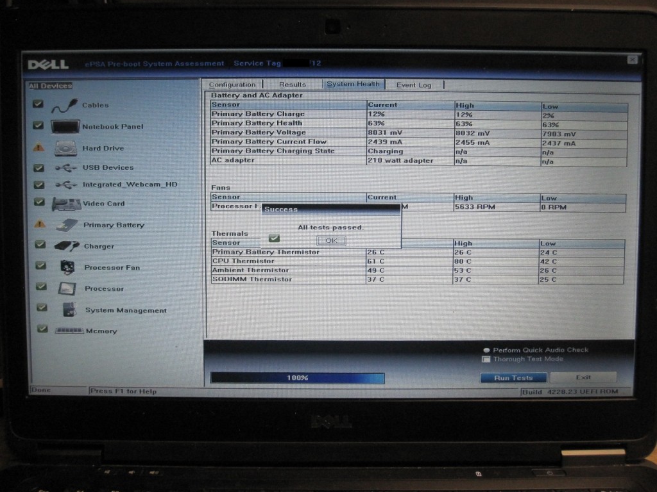Select the USB Devices icon
The height and width of the screenshot is (492, 657).
point(66,168)
